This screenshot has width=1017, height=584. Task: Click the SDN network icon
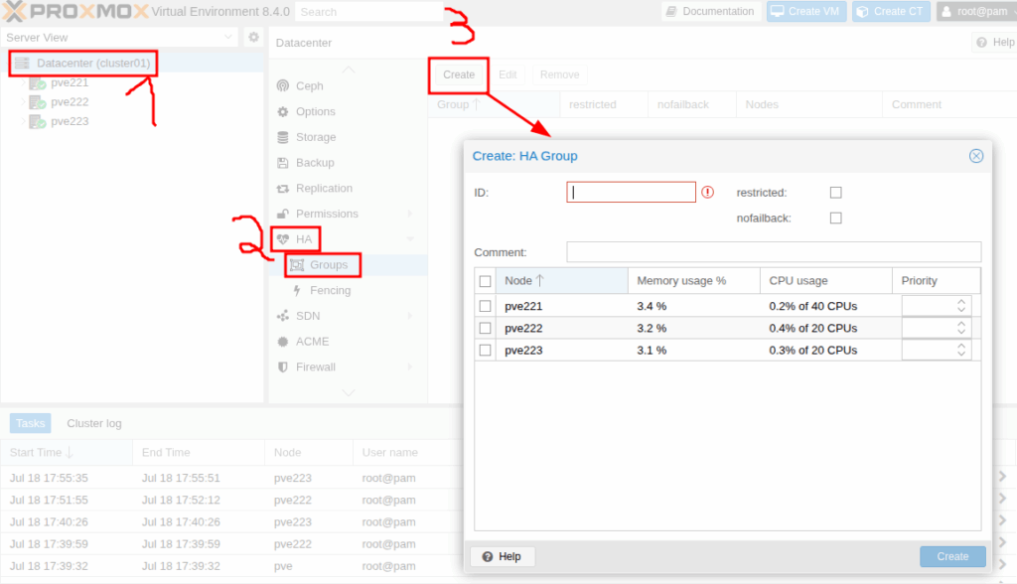(x=283, y=316)
